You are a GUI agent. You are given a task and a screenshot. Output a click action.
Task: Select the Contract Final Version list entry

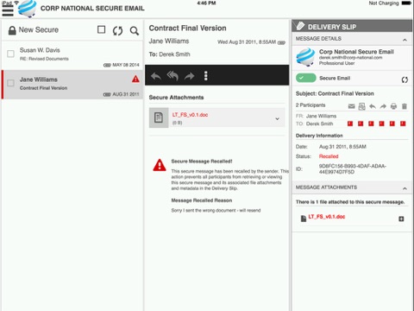click(x=72, y=85)
